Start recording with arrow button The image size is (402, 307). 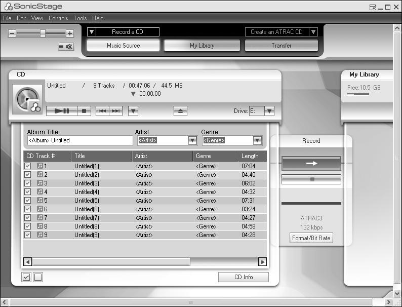tap(311, 163)
